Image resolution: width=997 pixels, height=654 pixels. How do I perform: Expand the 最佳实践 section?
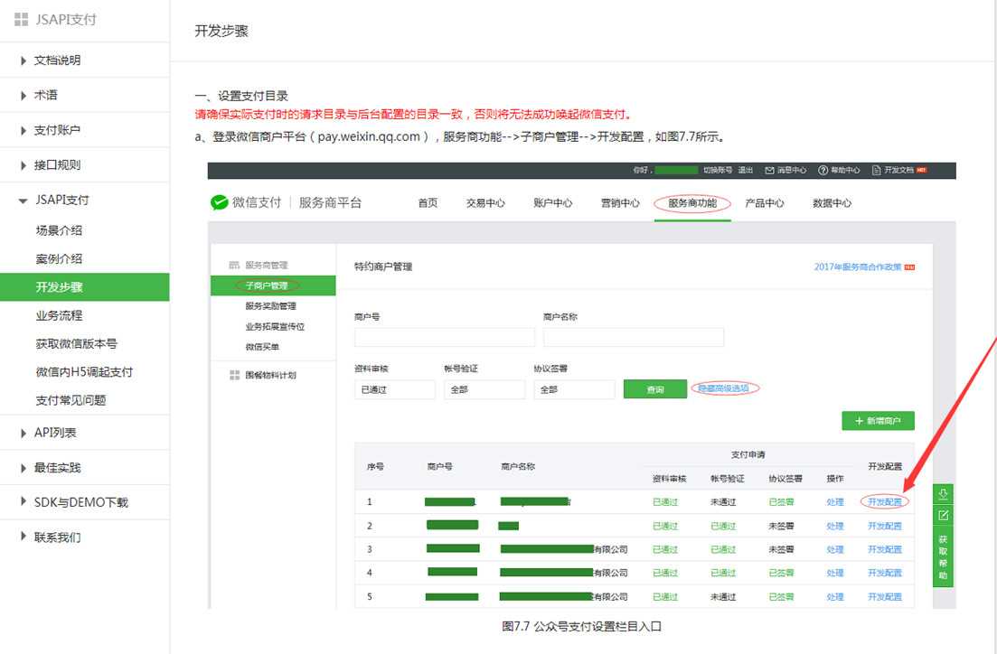24,469
